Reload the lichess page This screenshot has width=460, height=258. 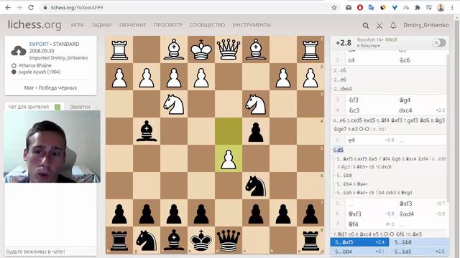tap(31, 8)
